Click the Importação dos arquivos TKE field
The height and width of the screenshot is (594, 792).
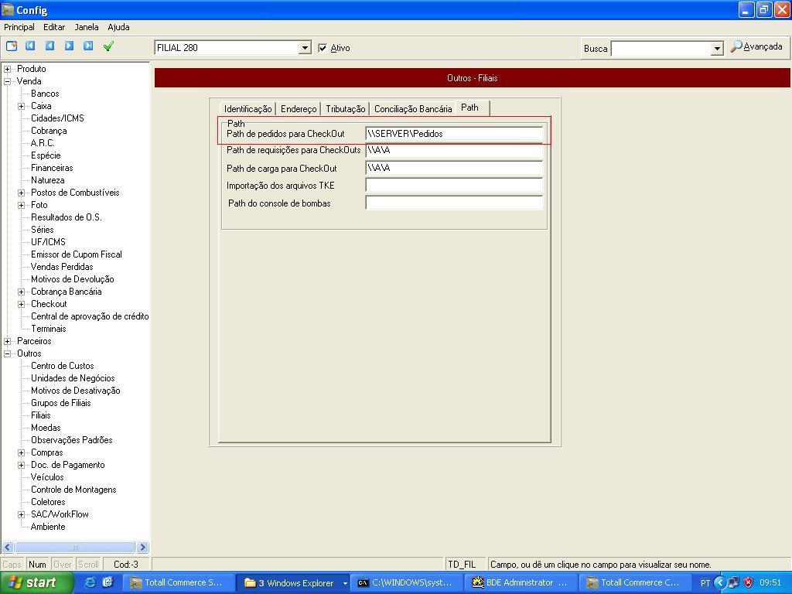[x=453, y=186]
